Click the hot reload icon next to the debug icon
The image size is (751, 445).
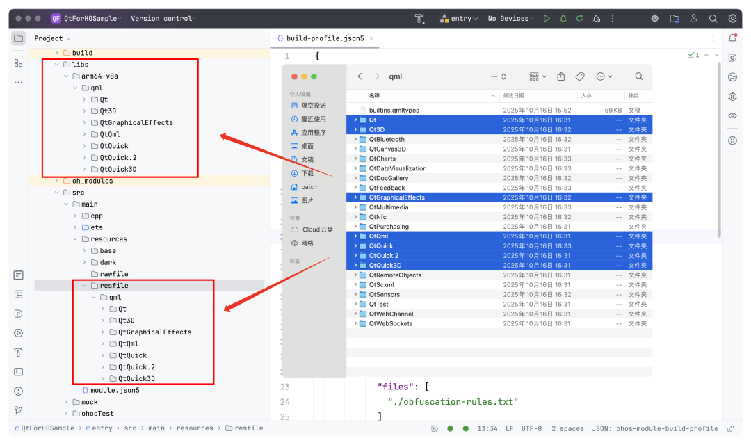coord(579,19)
